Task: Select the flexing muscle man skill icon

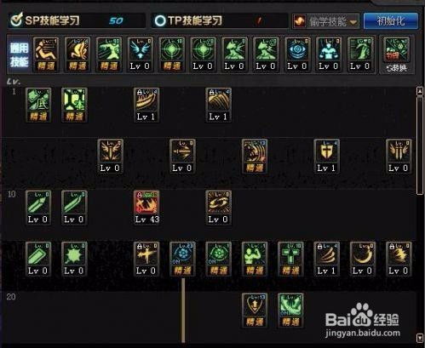Action: coord(255,259)
